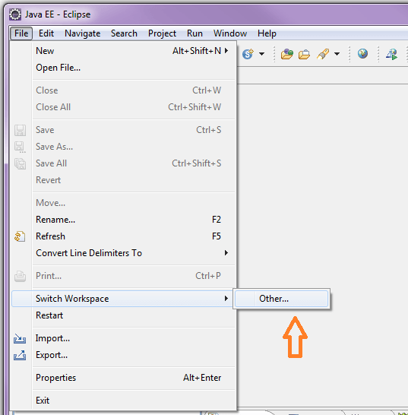Open the Project menu
The image size is (408, 415).
[162, 33]
